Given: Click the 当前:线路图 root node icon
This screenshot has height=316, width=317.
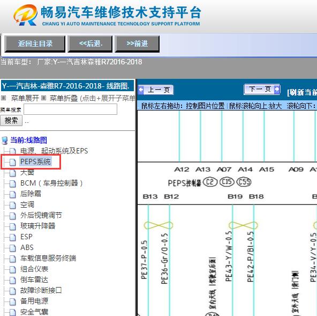Looking at the screenshot, I should pyautogui.click(x=4, y=140).
